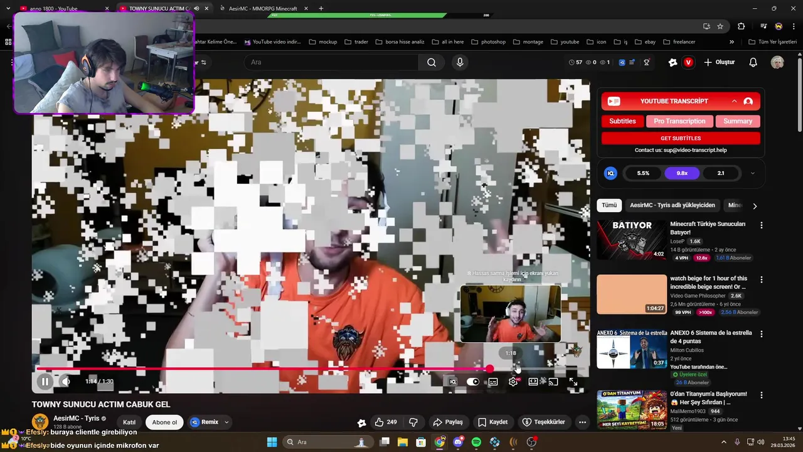Select the 9.8x vidIQ score pill
The width and height of the screenshot is (803, 452).
pos(682,173)
